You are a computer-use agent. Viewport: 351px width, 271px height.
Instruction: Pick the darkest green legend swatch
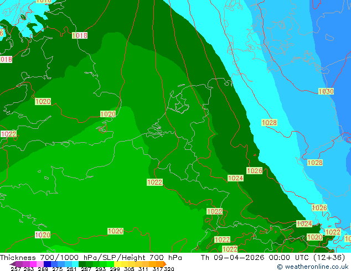pos(82,264)
